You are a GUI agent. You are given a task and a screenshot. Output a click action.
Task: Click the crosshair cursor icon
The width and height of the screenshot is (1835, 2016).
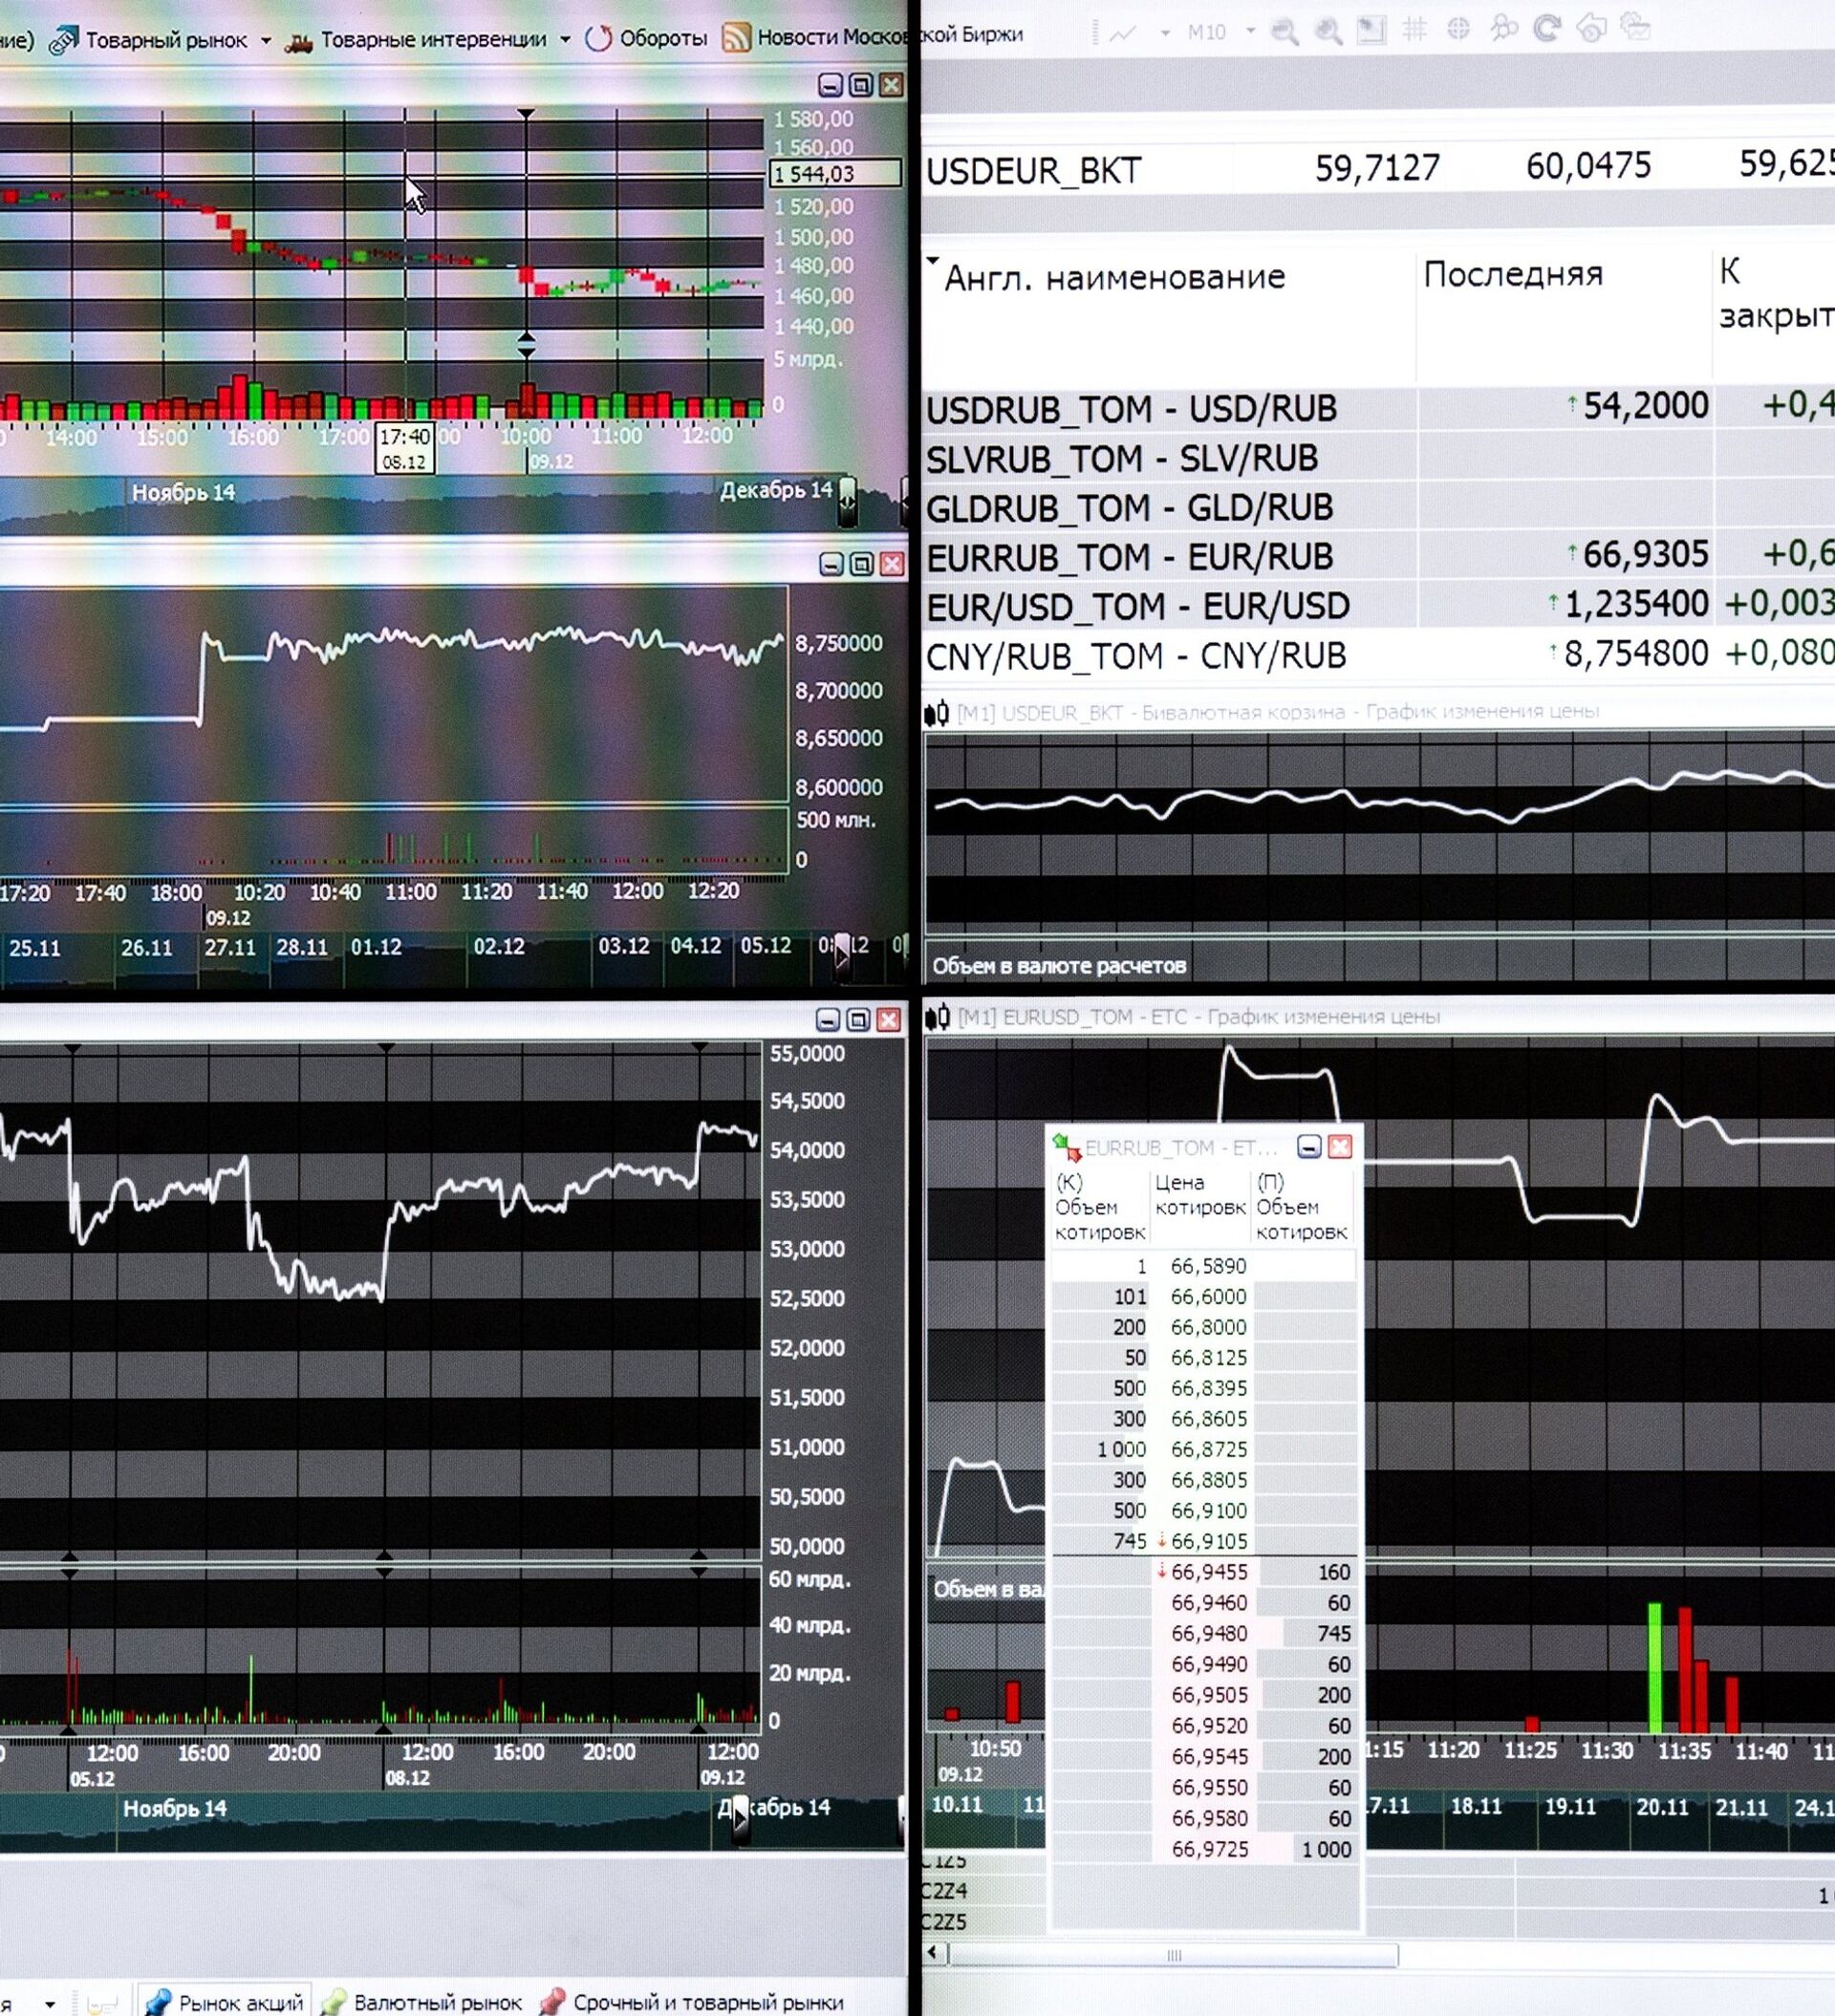coord(1458,30)
